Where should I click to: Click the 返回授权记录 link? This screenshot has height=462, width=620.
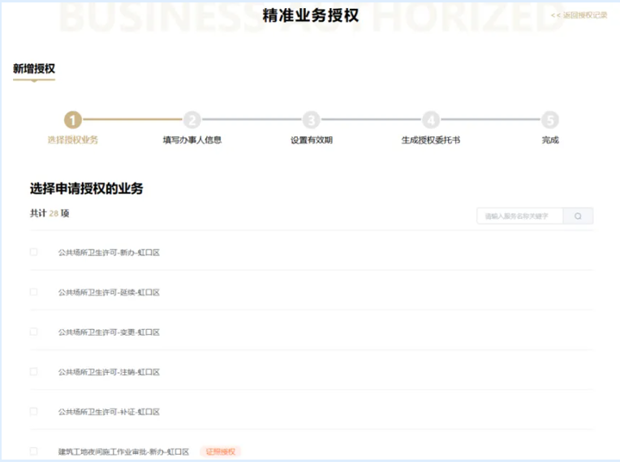point(579,15)
